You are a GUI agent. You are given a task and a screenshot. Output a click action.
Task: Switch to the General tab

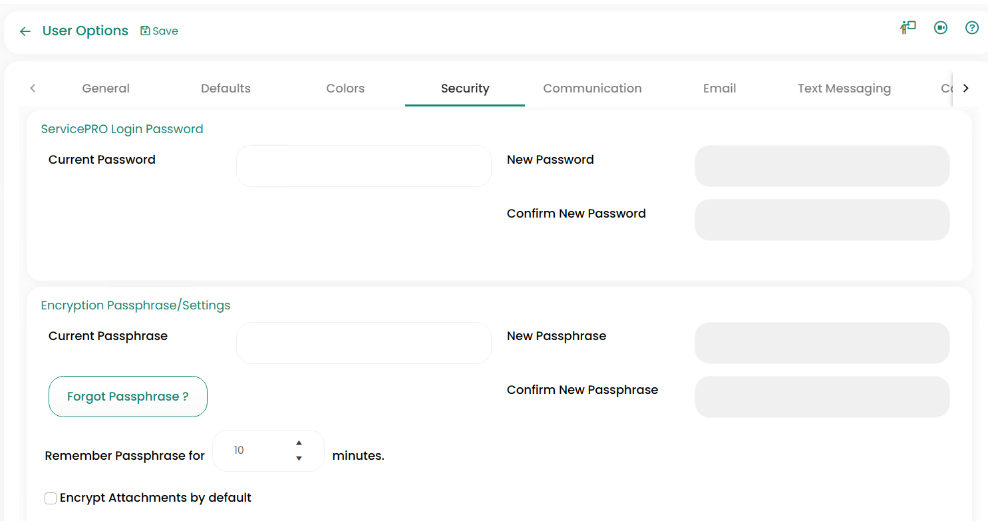tap(106, 88)
